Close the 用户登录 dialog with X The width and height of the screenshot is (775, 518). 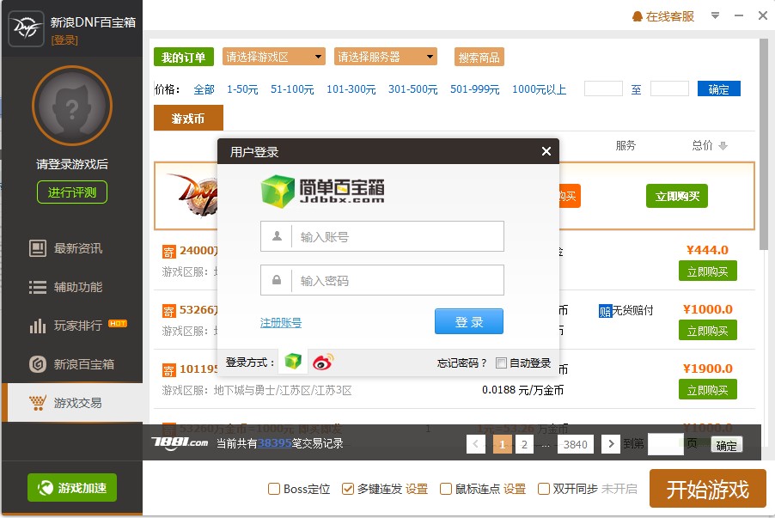[546, 151]
